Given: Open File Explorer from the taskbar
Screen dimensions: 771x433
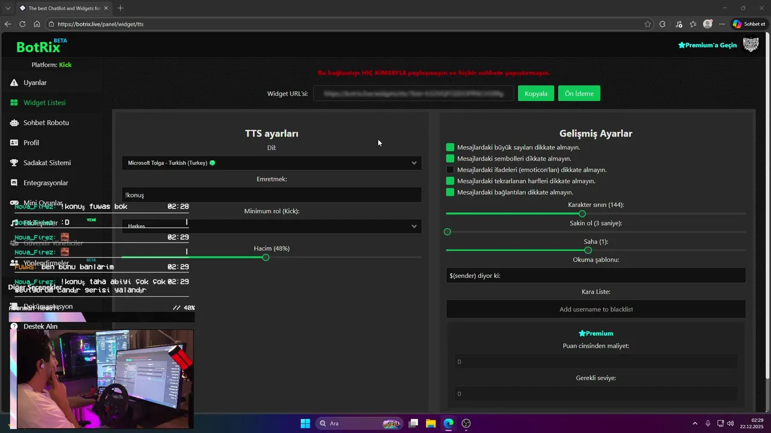Looking at the screenshot, I should click(x=431, y=423).
